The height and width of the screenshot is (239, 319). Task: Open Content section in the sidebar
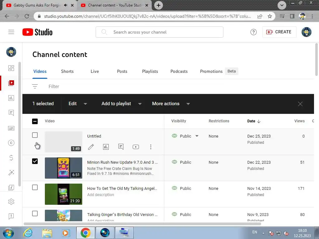11,83
